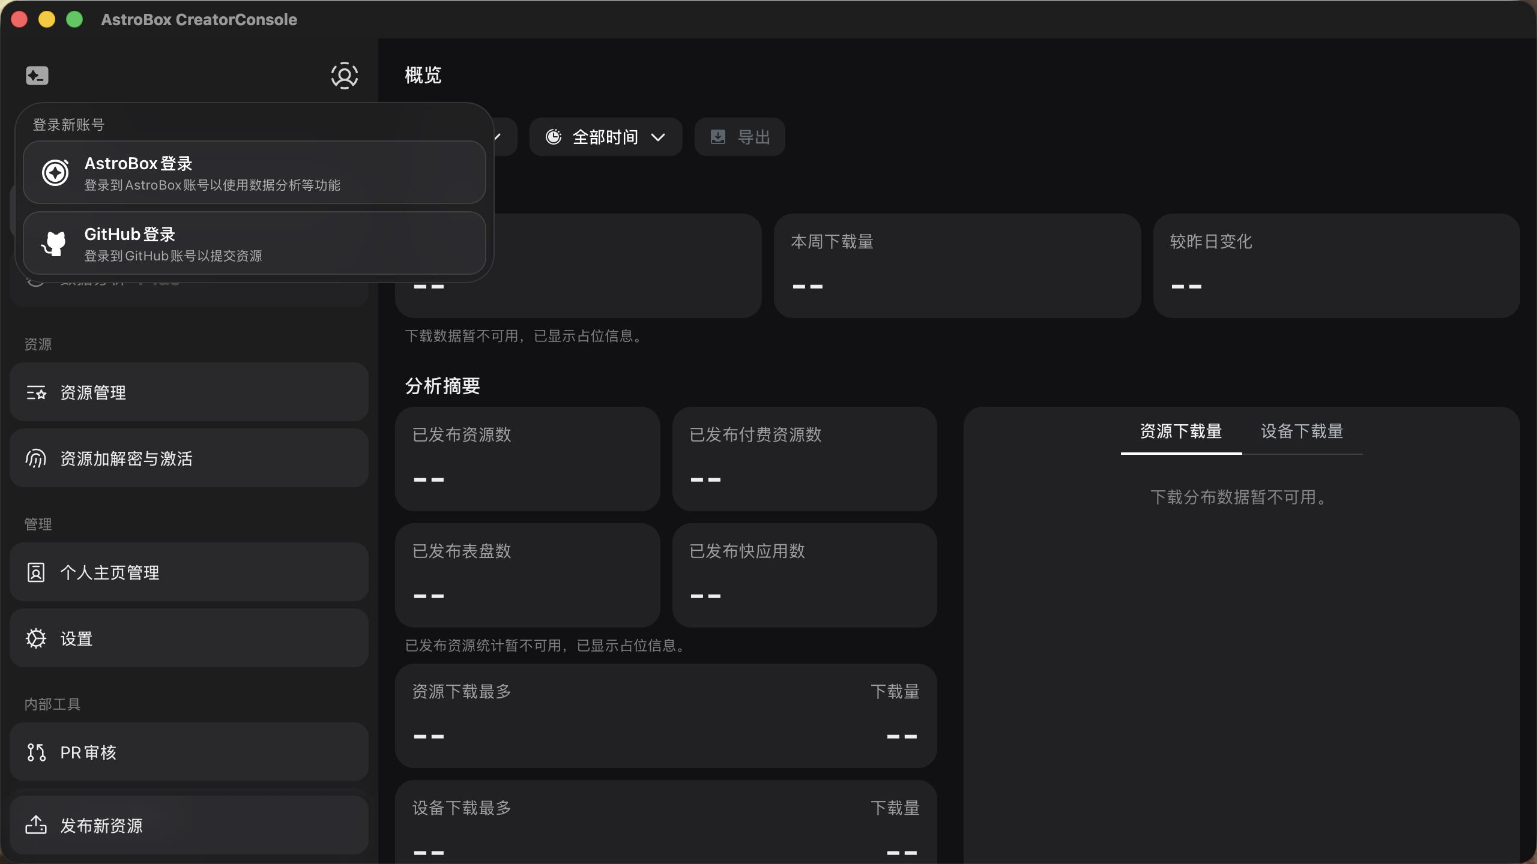
Task: Switch to 设备下载量 tab
Action: click(1302, 431)
